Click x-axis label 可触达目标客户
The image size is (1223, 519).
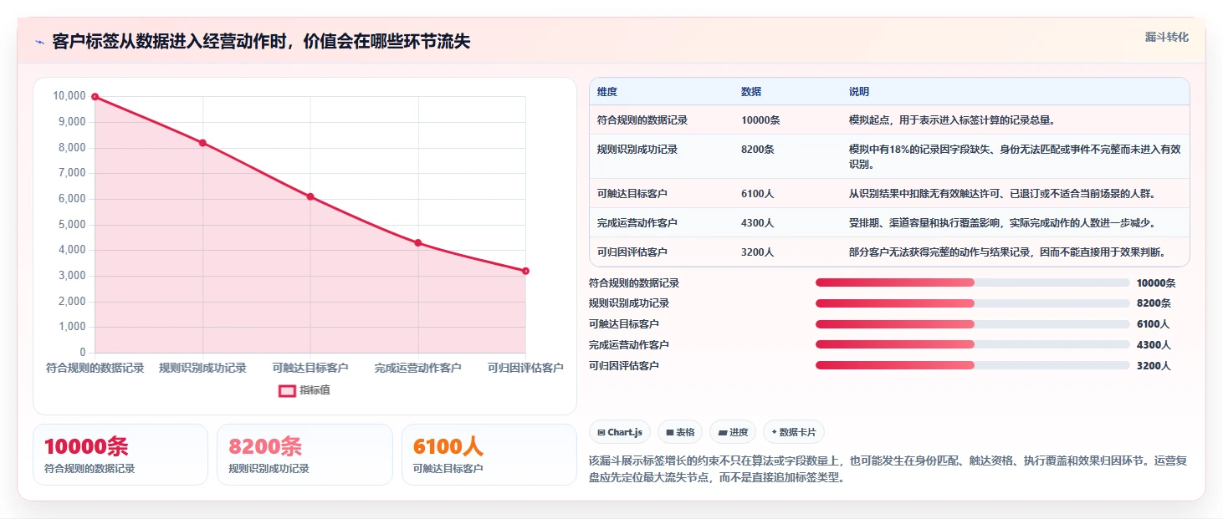[310, 368]
